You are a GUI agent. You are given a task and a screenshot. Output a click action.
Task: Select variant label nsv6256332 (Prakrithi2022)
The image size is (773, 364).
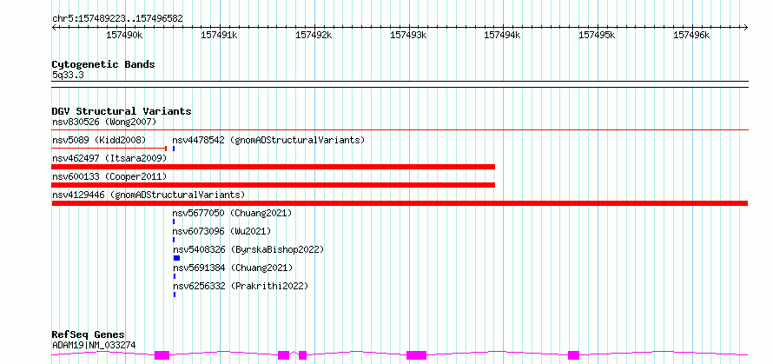click(x=240, y=286)
